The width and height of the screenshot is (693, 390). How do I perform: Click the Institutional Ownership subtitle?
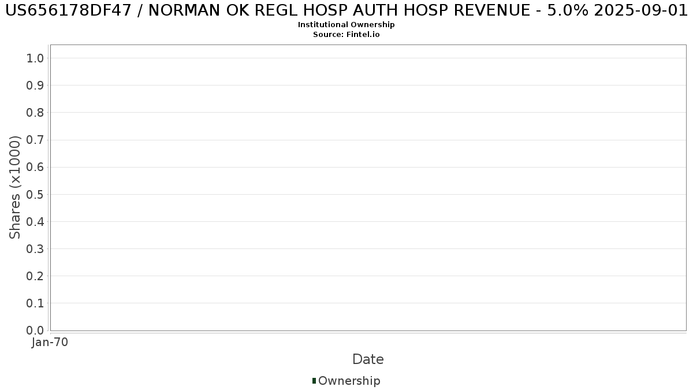(x=346, y=25)
